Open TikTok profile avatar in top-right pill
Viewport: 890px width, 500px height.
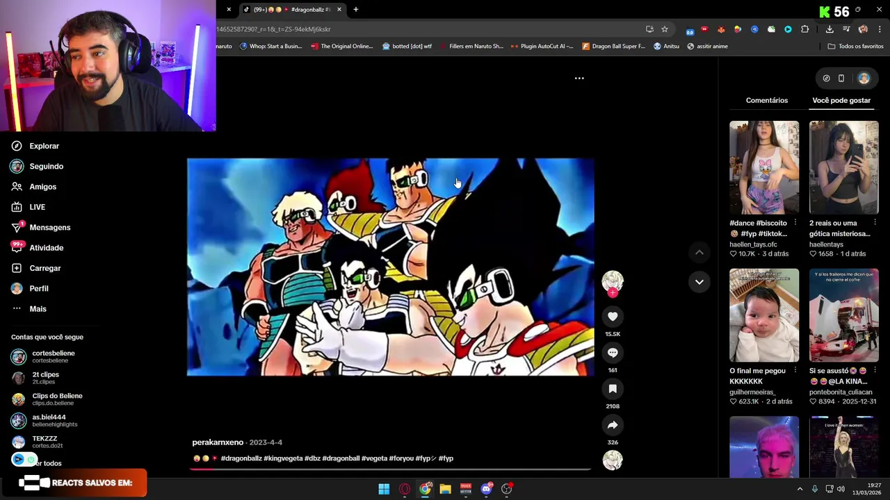864,78
